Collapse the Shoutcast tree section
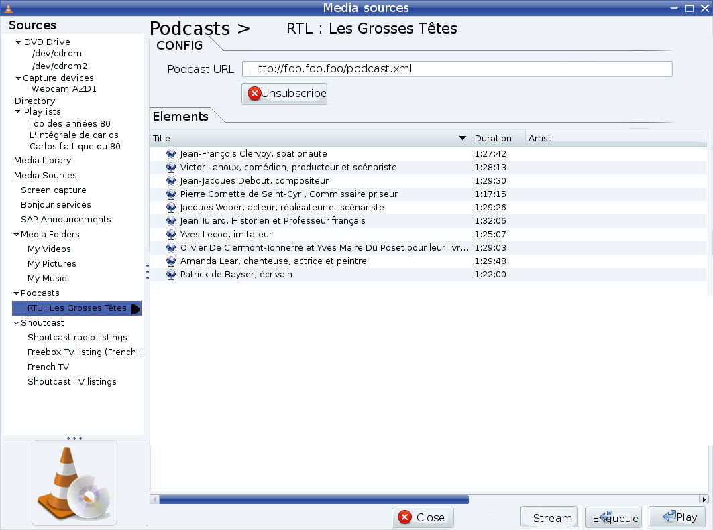 (x=16, y=323)
